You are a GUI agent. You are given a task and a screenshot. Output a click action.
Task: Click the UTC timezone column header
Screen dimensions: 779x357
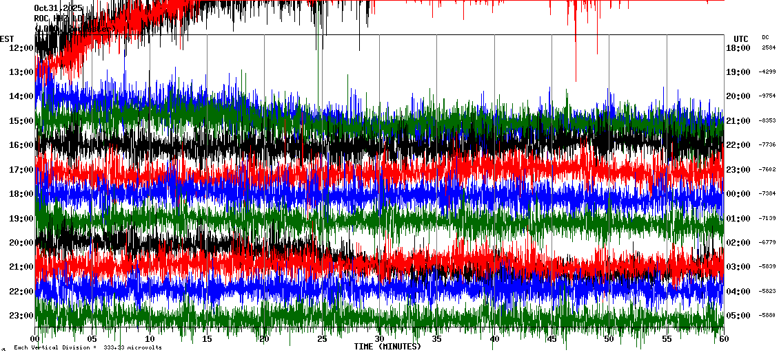(x=741, y=39)
